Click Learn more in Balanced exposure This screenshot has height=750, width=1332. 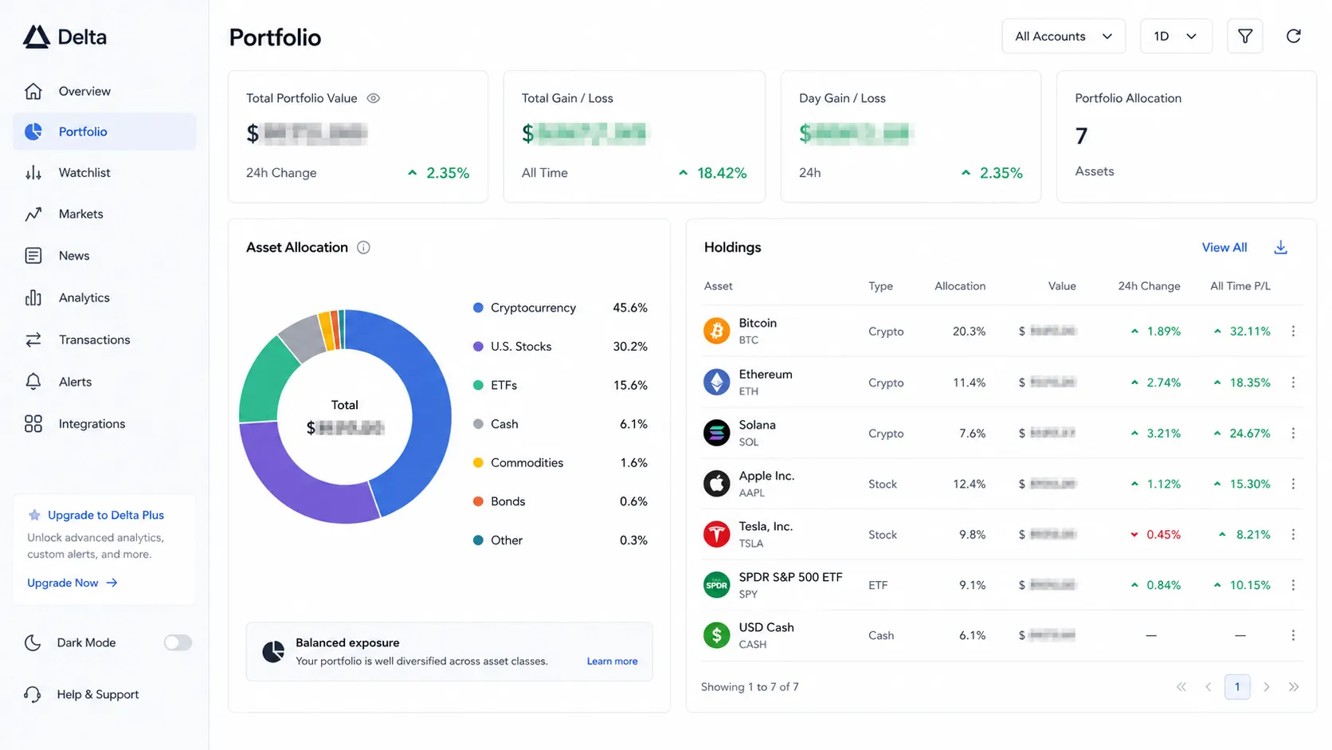[x=612, y=661]
